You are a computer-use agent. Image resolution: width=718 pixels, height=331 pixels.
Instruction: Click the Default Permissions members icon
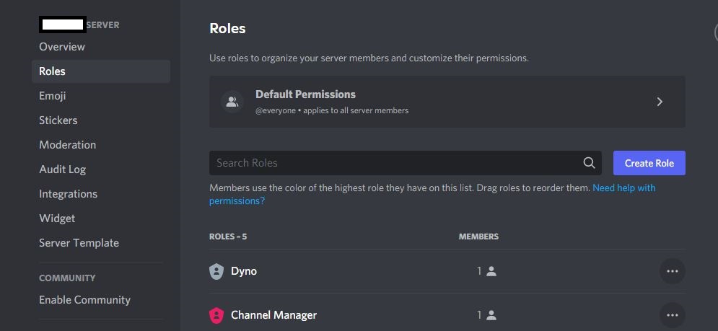(232, 102)
